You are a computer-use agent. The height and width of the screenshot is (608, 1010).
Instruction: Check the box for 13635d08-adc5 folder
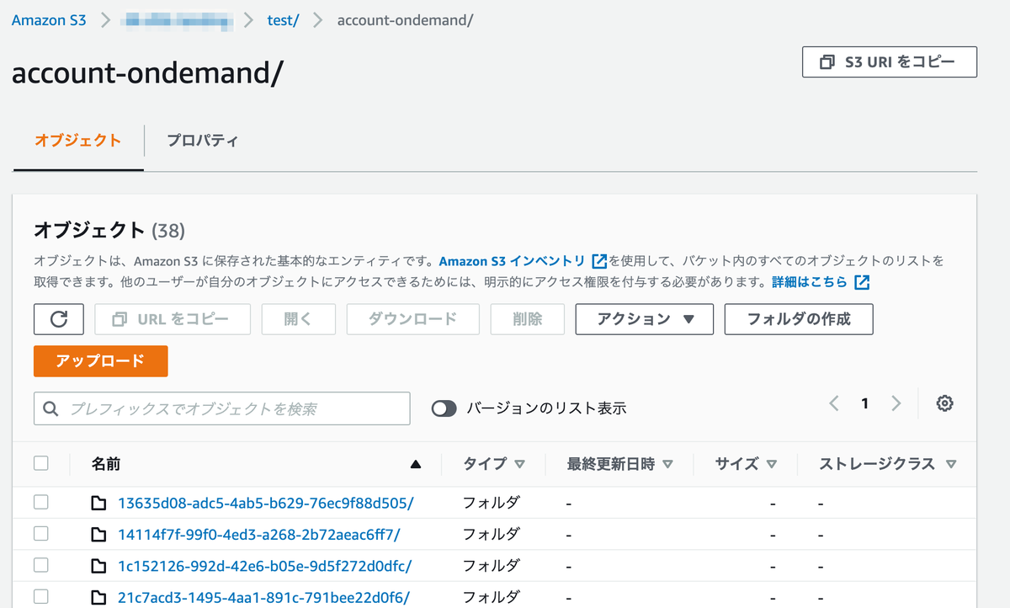pyautogui.click(x=41, y=503)
